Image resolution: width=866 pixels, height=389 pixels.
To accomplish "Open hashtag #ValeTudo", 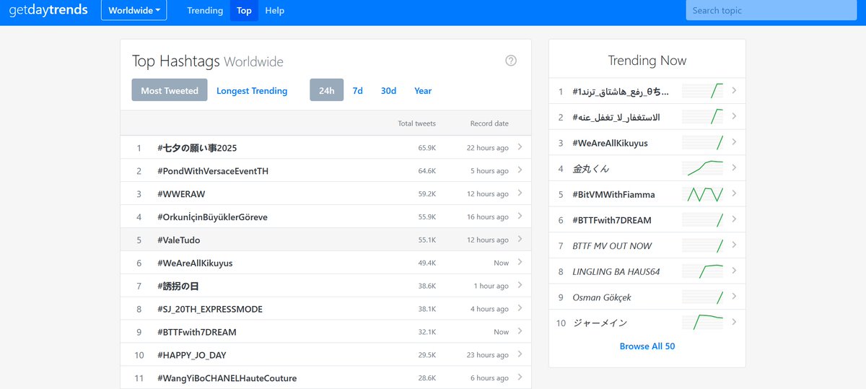I will pos(178,240).
